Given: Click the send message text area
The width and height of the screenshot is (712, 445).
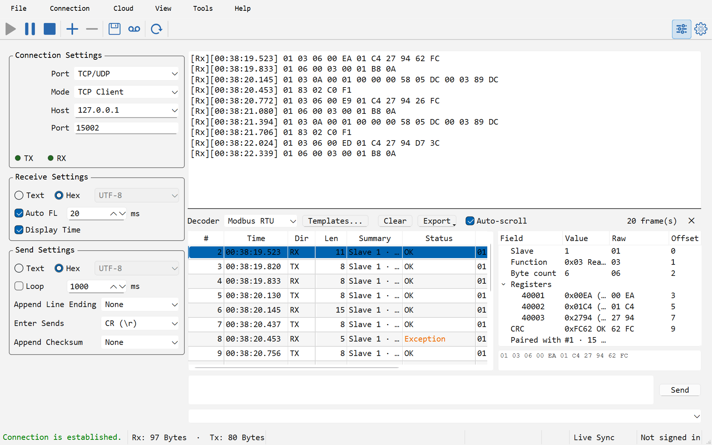Looking at the screenshot, I should pyautogui.click(x=421, y=390).
